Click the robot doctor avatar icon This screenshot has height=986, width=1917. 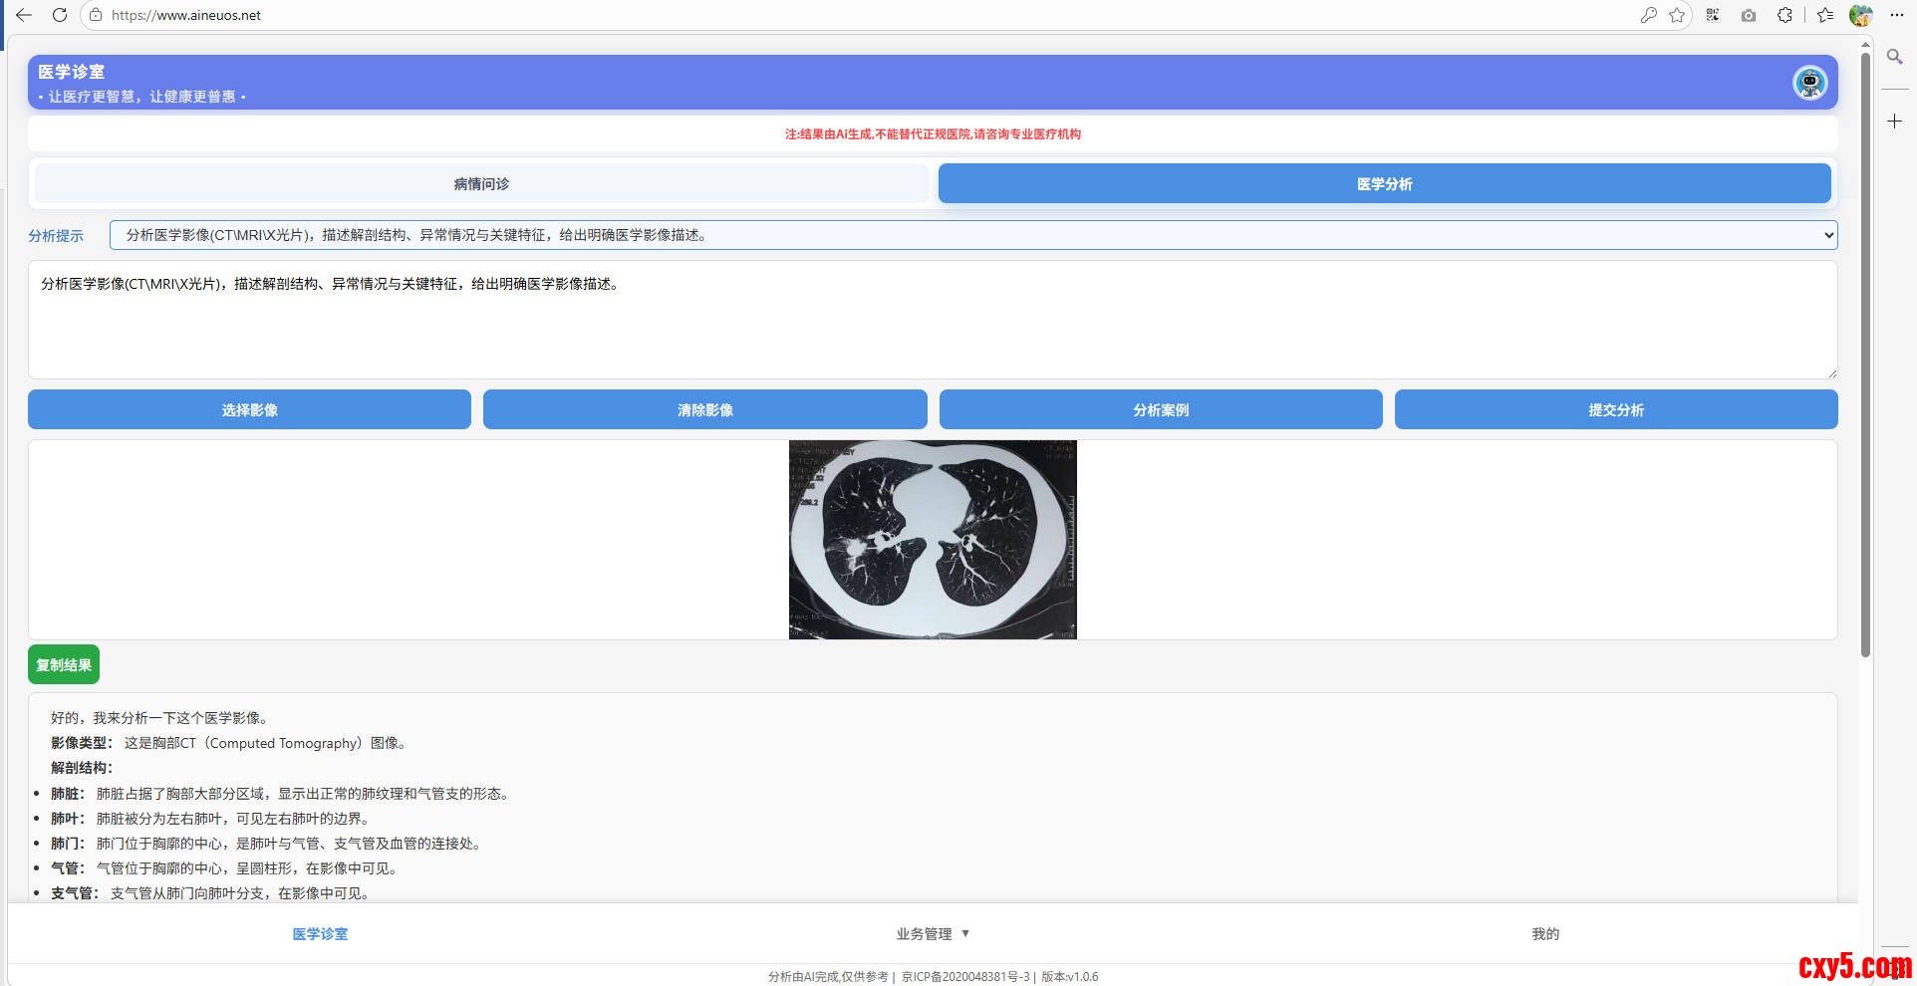click(1809, 82)
